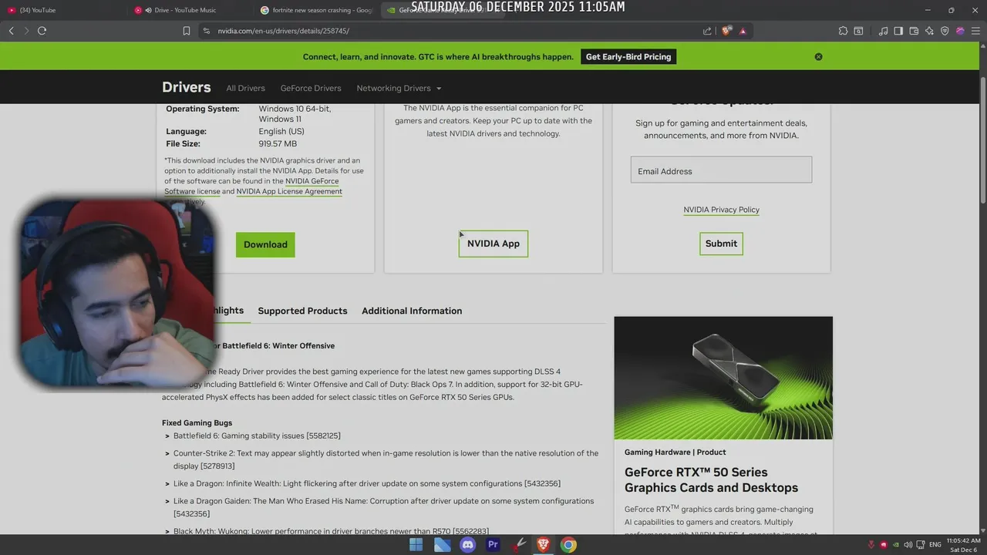The height and width of the screenshot is (555, 987).
Task: Click 'Like a Dragon: Infinite Wealth' bug entry
Action: click(367, 484)
